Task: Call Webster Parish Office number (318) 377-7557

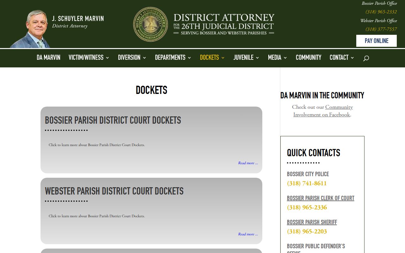Action: (381, 29)
